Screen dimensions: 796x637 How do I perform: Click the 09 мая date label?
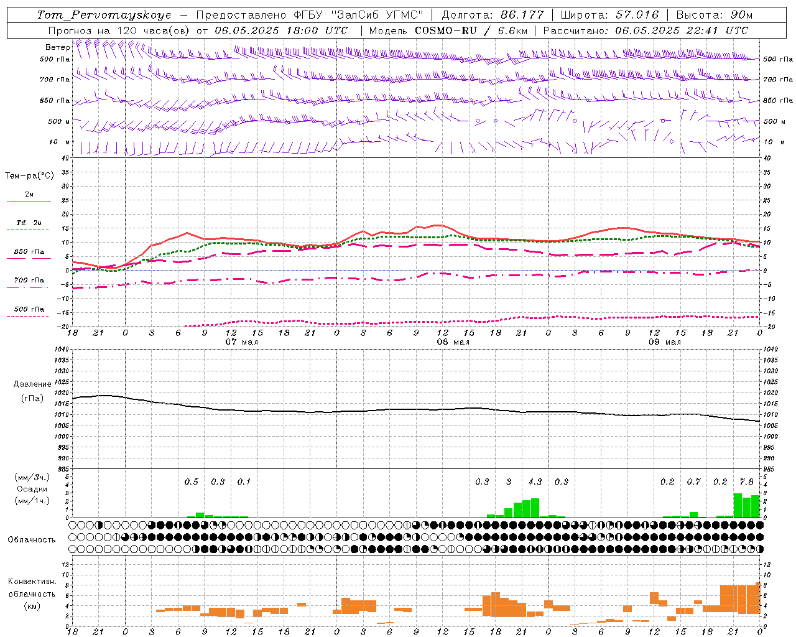(664, 342)
